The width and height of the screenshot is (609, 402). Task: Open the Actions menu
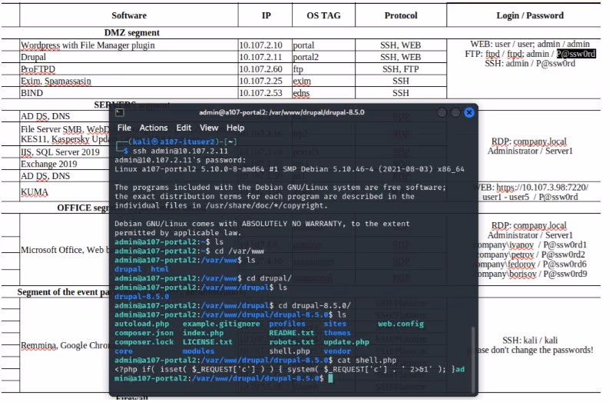tap(155, 129)
